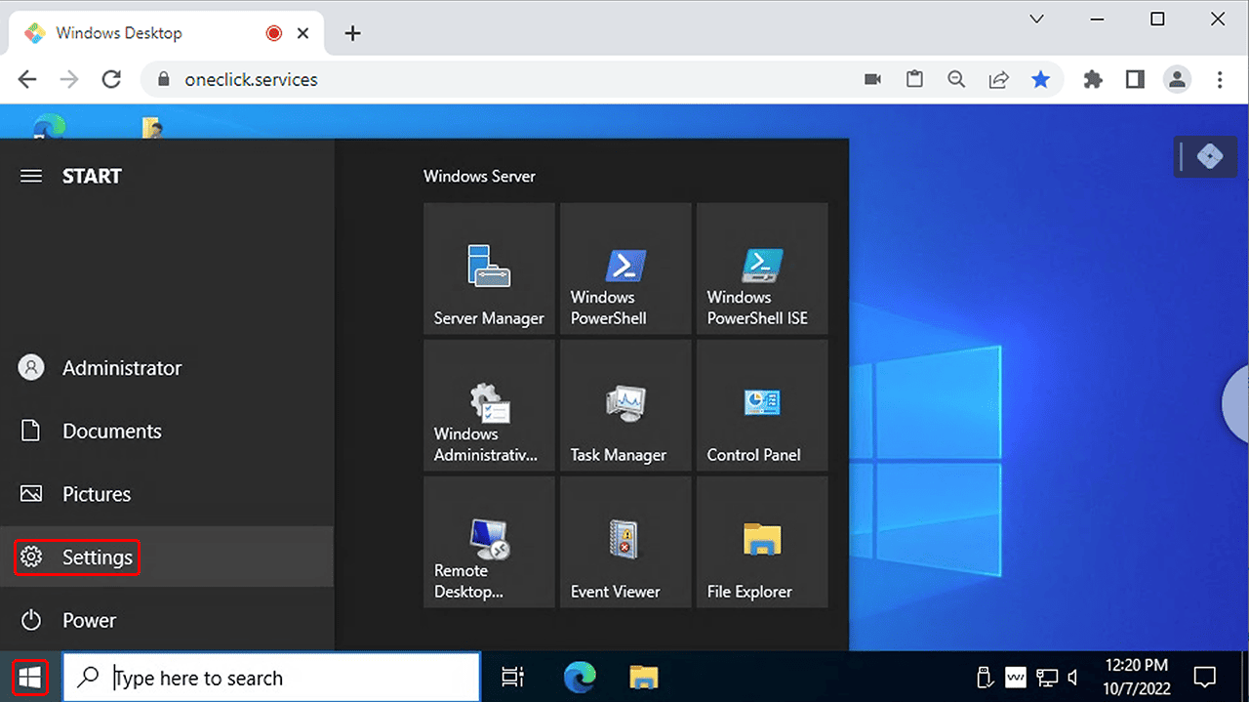Open Microsoft Edge from taskbar
This screenshot has height=702, width=1249.
pyautogui.click(x=580, y=678)
